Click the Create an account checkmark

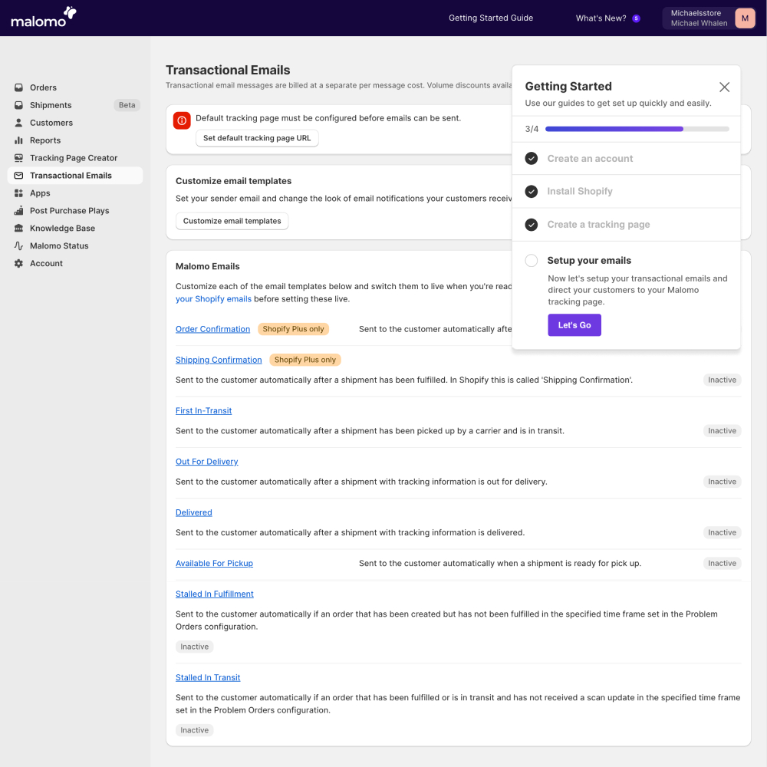pos(532,159)
